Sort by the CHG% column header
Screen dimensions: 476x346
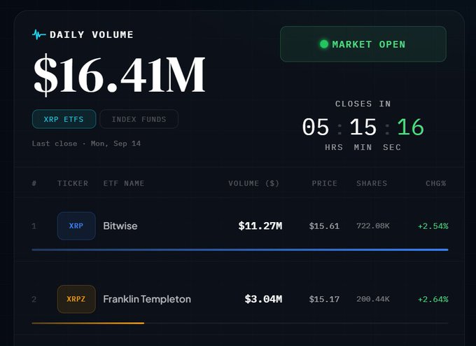(x=436, y=184)
